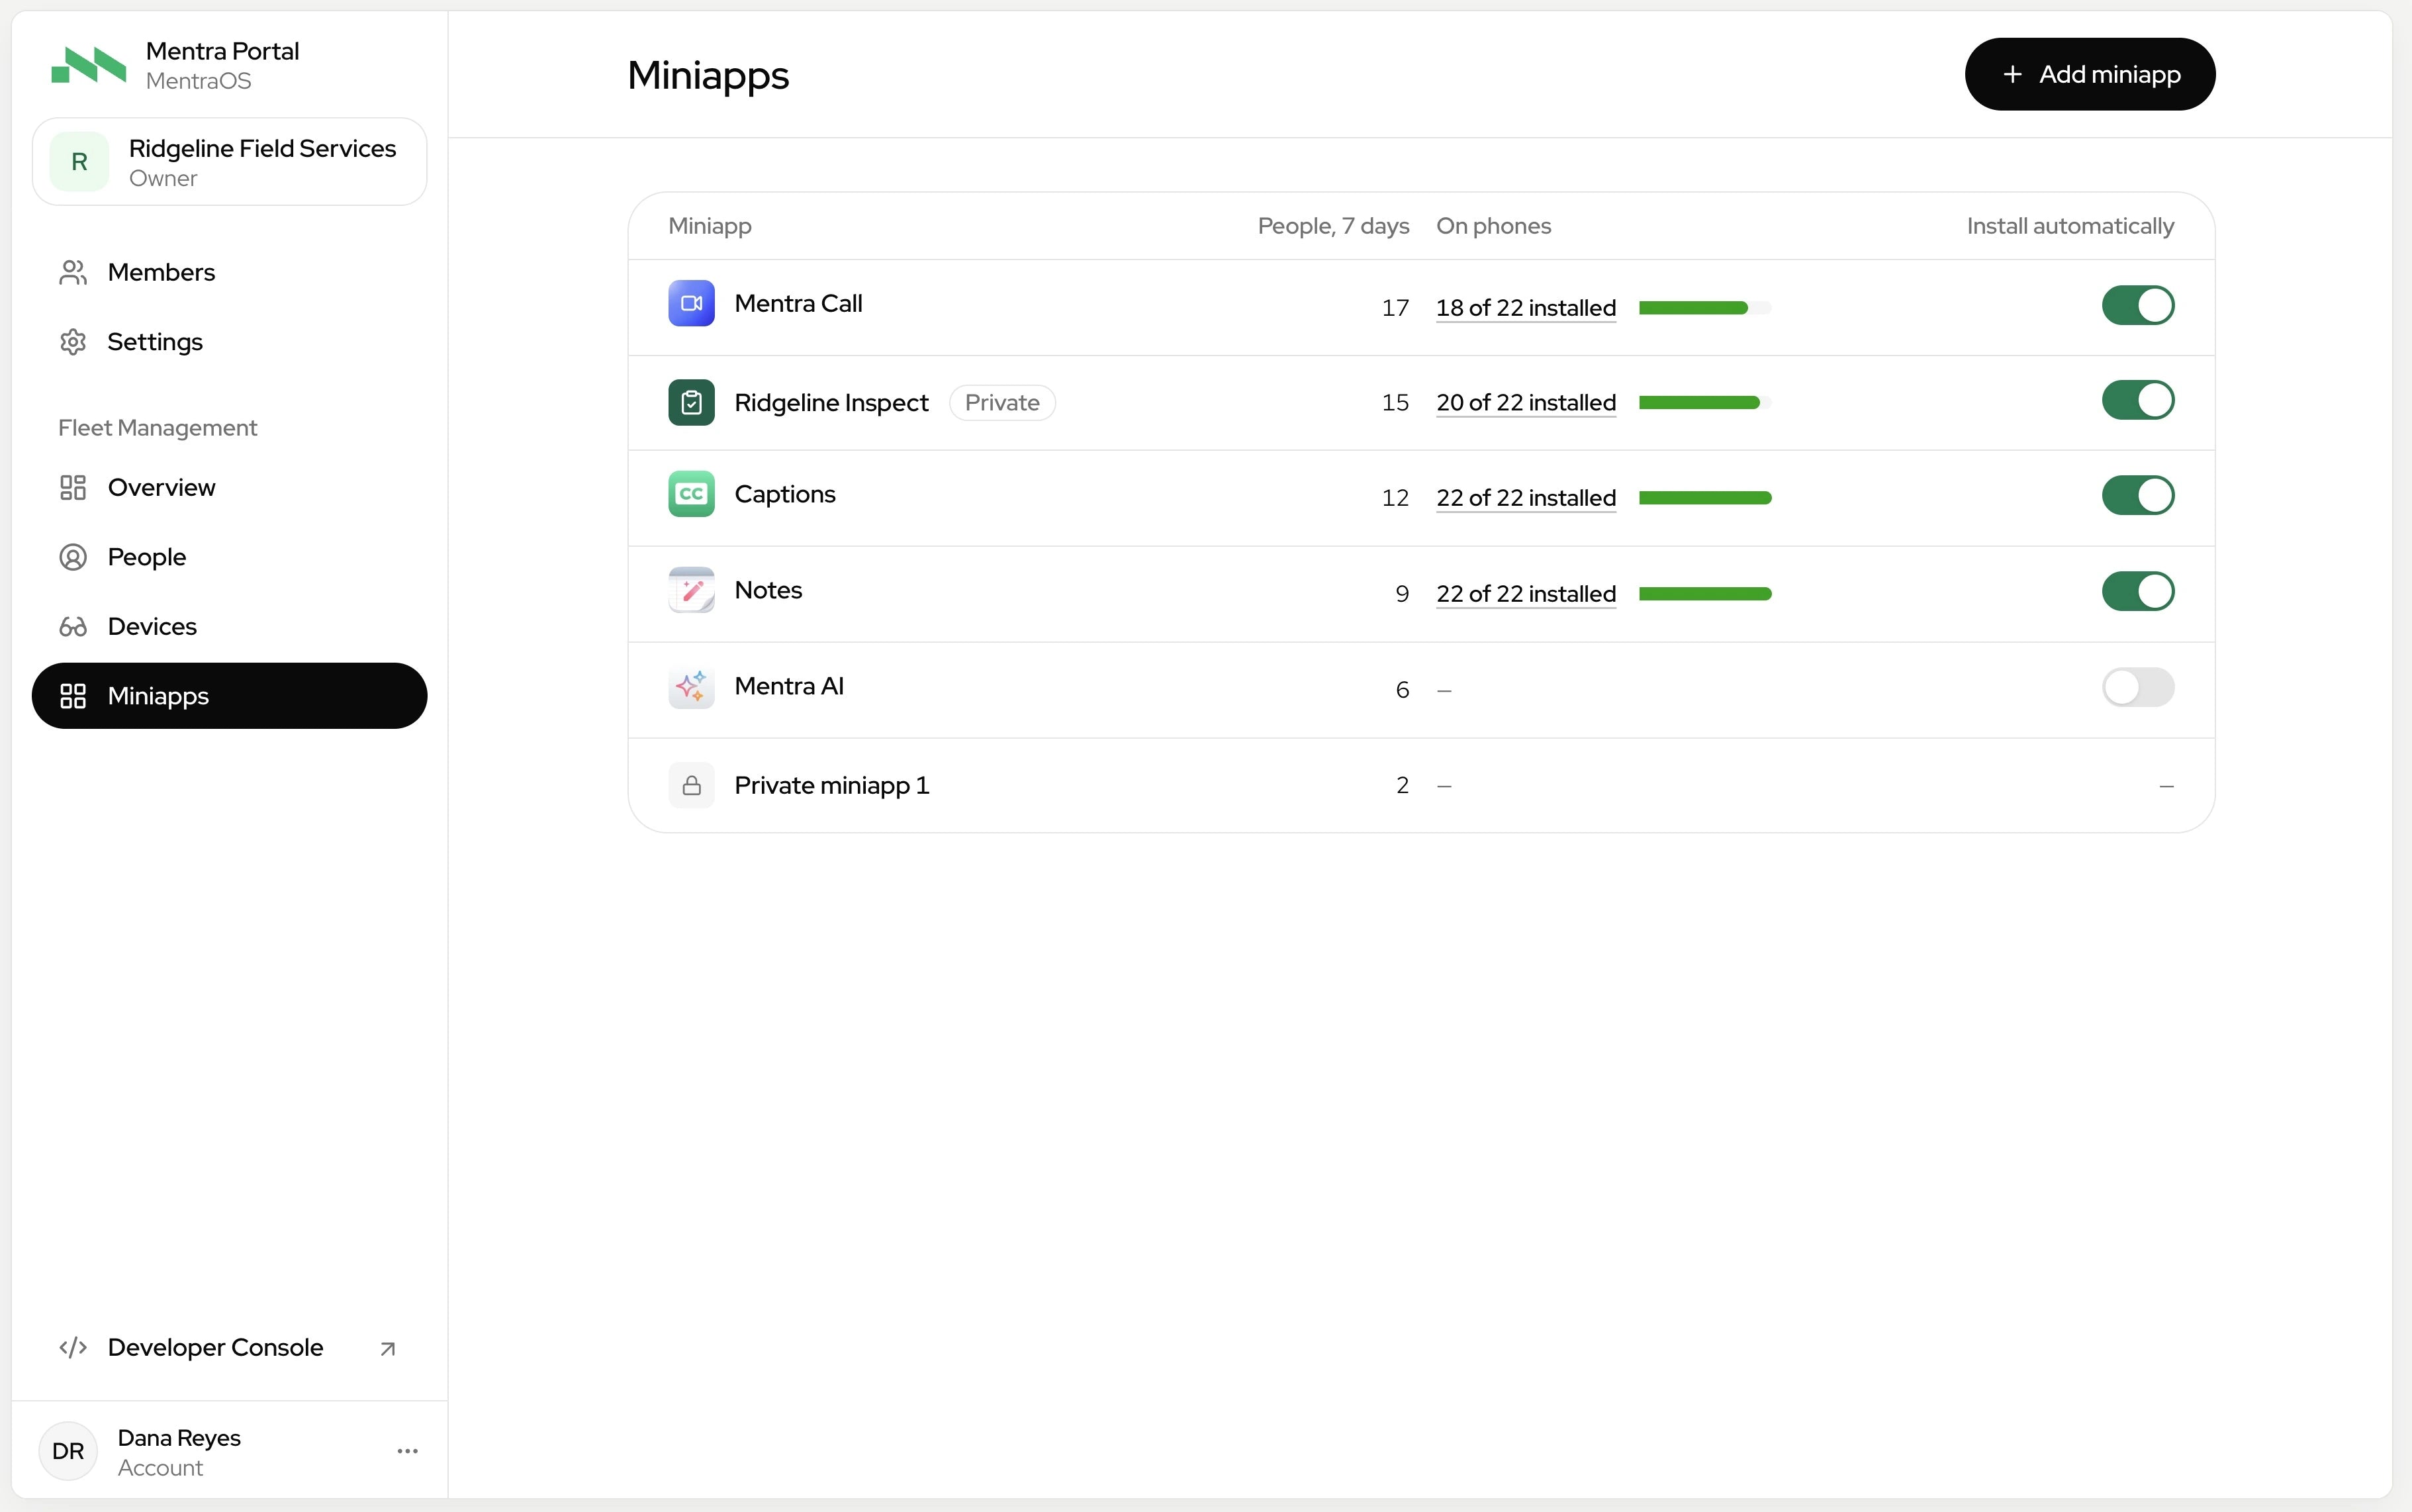Open Notes 22 of 22 installed link
The width and height of the screenshot is (2412, 1512).
click(x=1525, y=594)
